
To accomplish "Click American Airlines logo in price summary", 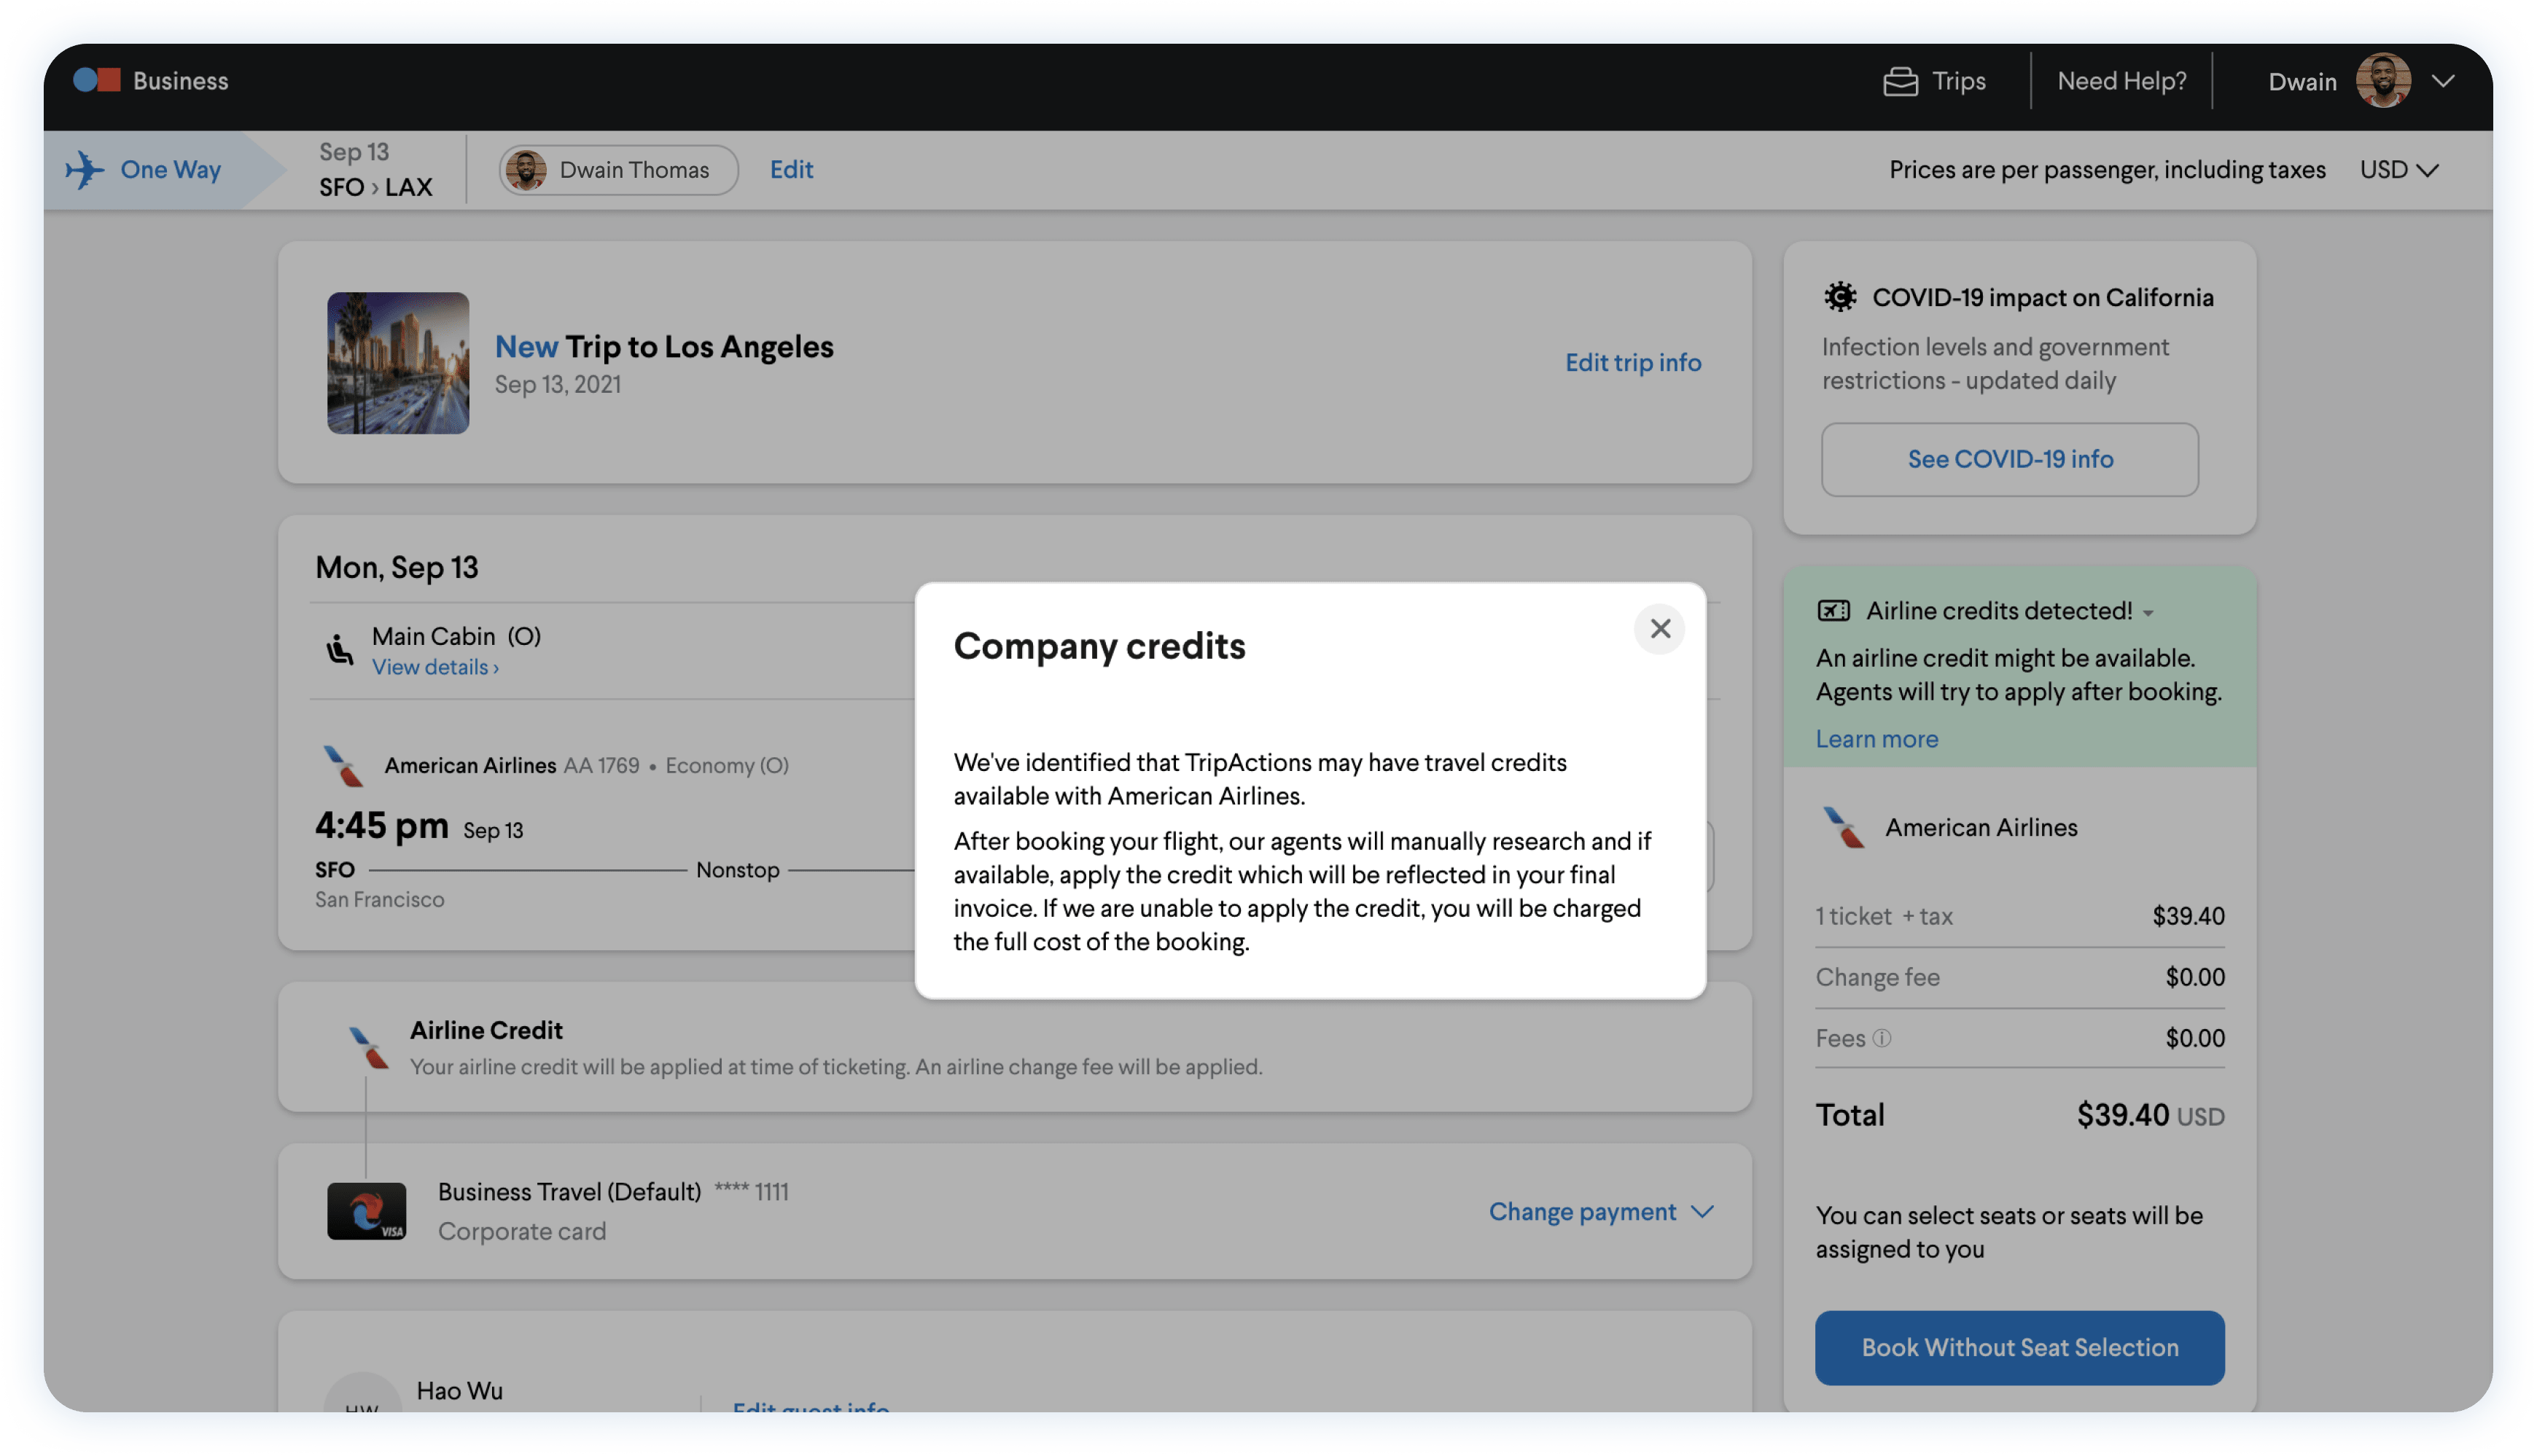I will point(1844,827).
